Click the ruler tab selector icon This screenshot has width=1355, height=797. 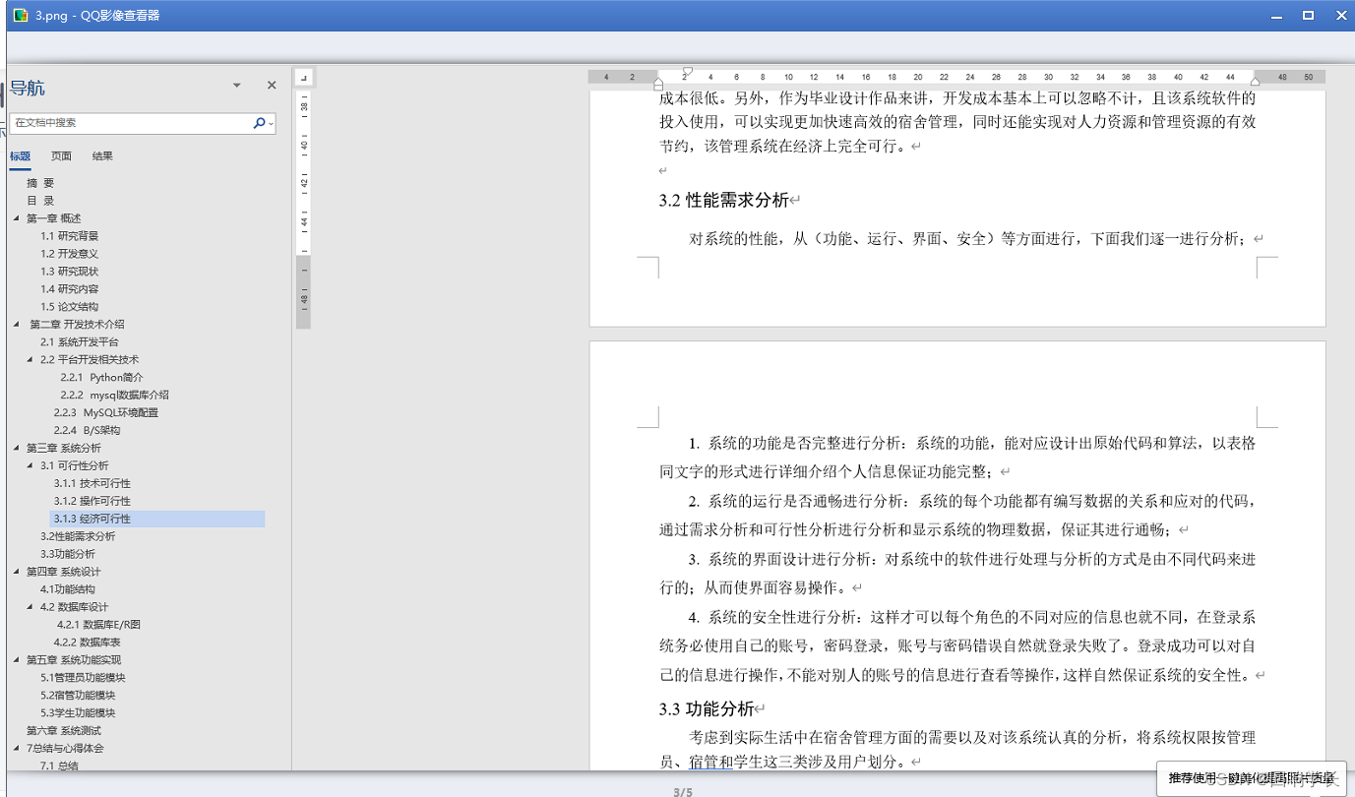304,77
